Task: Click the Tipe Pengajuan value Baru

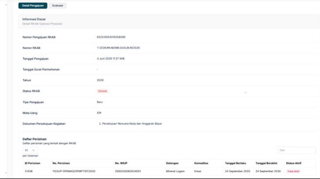Action: [100, 102]
